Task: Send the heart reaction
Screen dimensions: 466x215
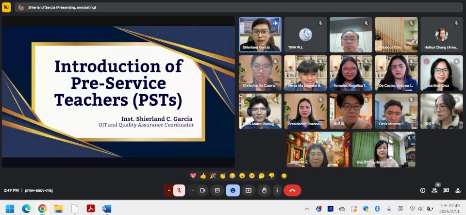Action: tap(193, 176)
